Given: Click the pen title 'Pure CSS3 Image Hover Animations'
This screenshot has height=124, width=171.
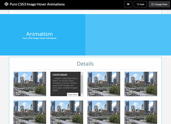Looking at the screenshot, I should tap(37, 4).
